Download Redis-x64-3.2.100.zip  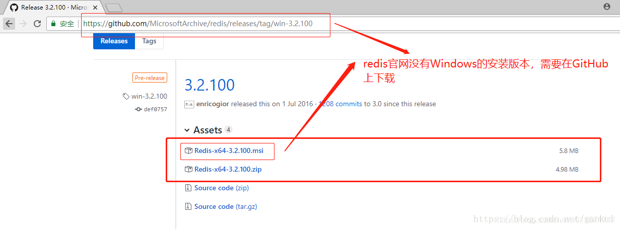coord(228,169)
